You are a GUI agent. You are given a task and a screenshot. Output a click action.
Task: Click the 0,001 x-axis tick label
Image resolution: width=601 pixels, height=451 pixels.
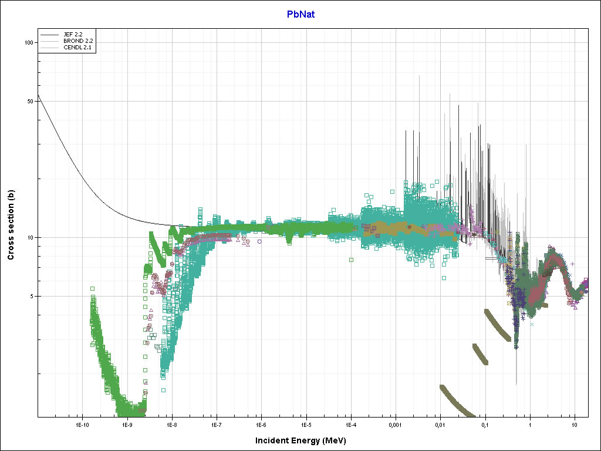pyautogui.click(x=396, y=424)
